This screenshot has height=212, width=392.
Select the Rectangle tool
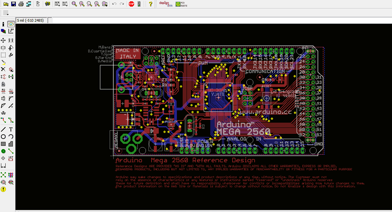[x=3, y=144]
